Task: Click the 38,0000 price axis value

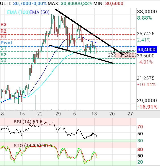Action: [147, 12]
